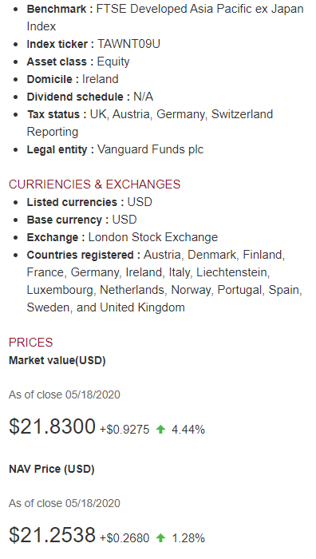Click the PRICES section heading
The height and width of the screenshot is (559, 316).
click(x=30, y=343)
